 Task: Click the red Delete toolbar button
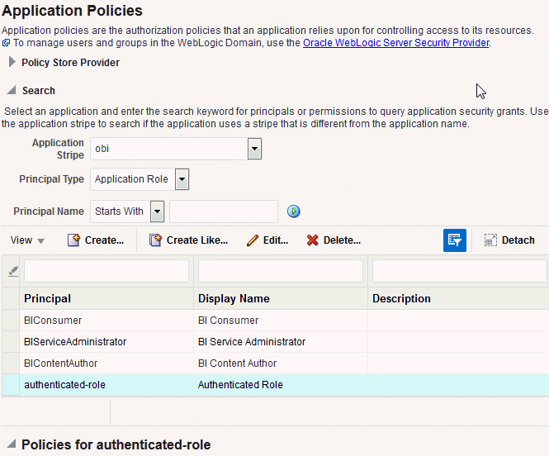point(334,240)
